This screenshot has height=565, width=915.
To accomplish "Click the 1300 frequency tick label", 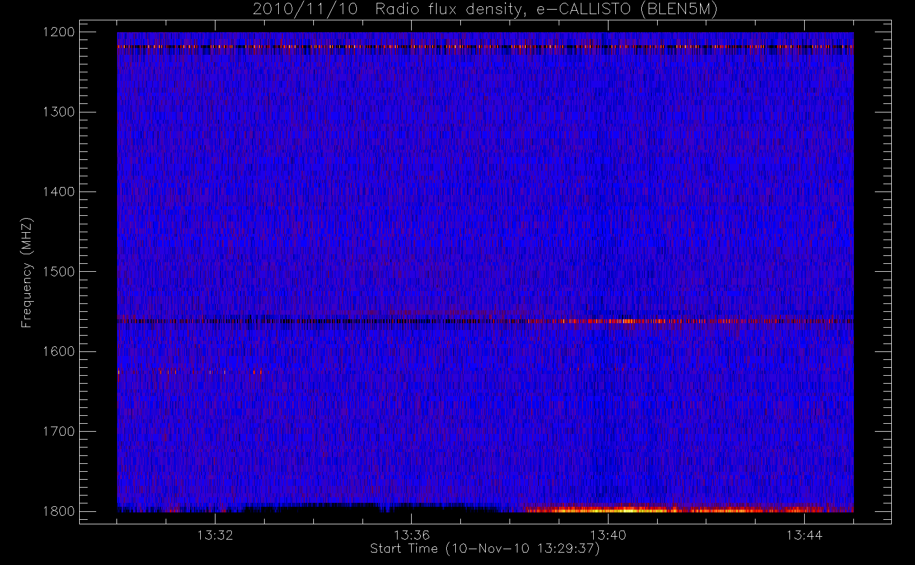I will (59, 112).
